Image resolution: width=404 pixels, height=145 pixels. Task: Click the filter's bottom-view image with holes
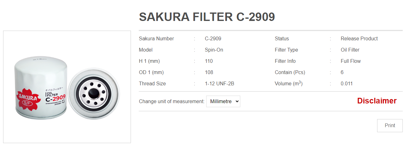point(93,93)
